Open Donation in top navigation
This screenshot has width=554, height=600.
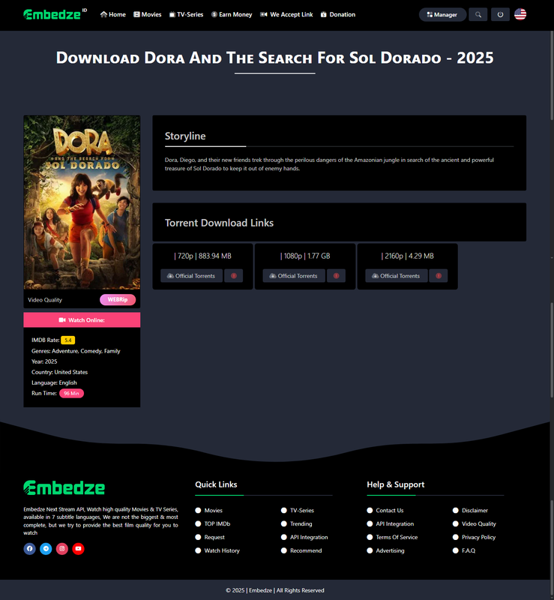tap(338, 14)
